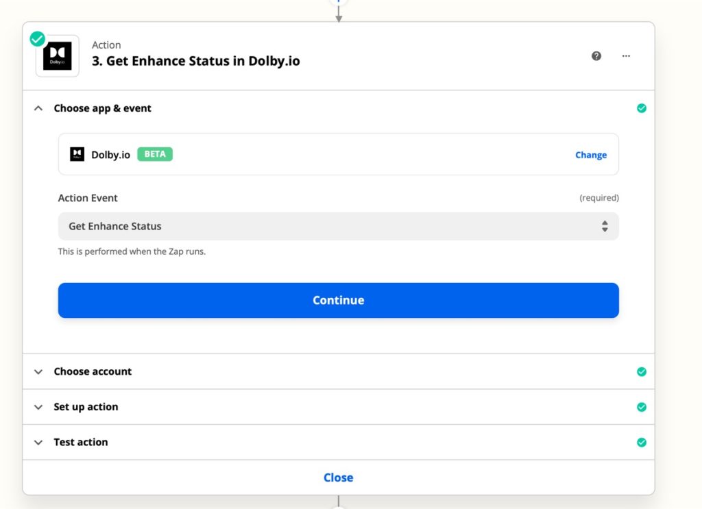Collapse the Choose app & event section

(38, 108)
